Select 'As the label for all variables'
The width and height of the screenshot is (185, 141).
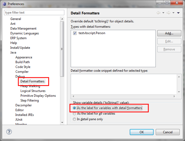point(74,114)
